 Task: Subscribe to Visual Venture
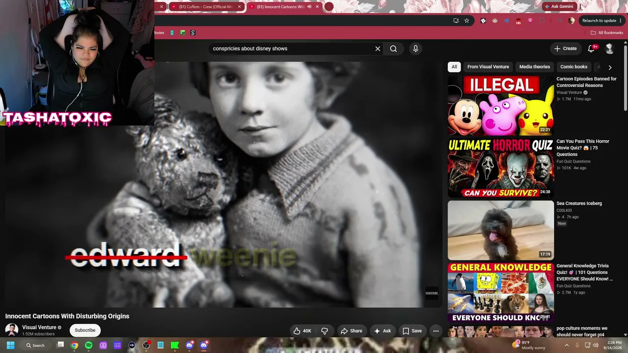85,330
